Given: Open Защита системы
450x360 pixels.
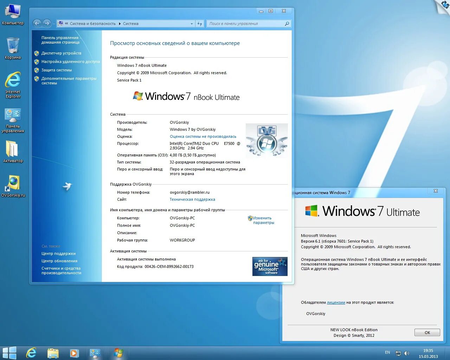Looking at the screenshot, I should tap(56, 70).
